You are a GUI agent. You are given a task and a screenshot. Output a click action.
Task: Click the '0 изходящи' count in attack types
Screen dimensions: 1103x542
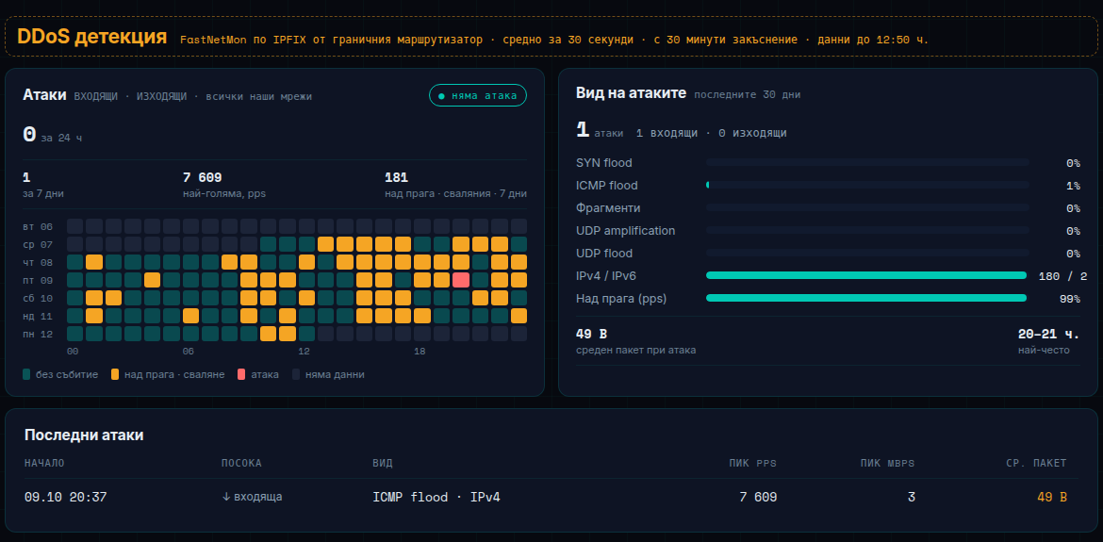752,133
